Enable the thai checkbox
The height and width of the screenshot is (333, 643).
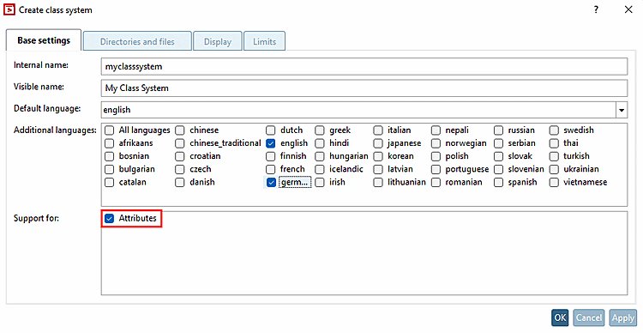(x=554, y=143)
